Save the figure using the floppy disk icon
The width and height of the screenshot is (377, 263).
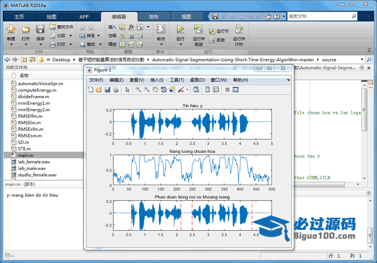(107, 90)
